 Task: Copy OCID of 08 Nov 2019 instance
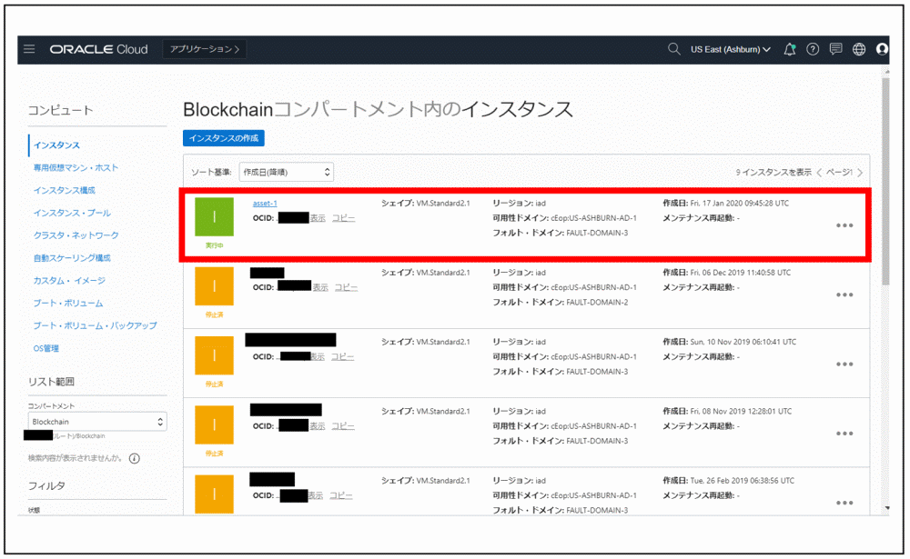344,426
